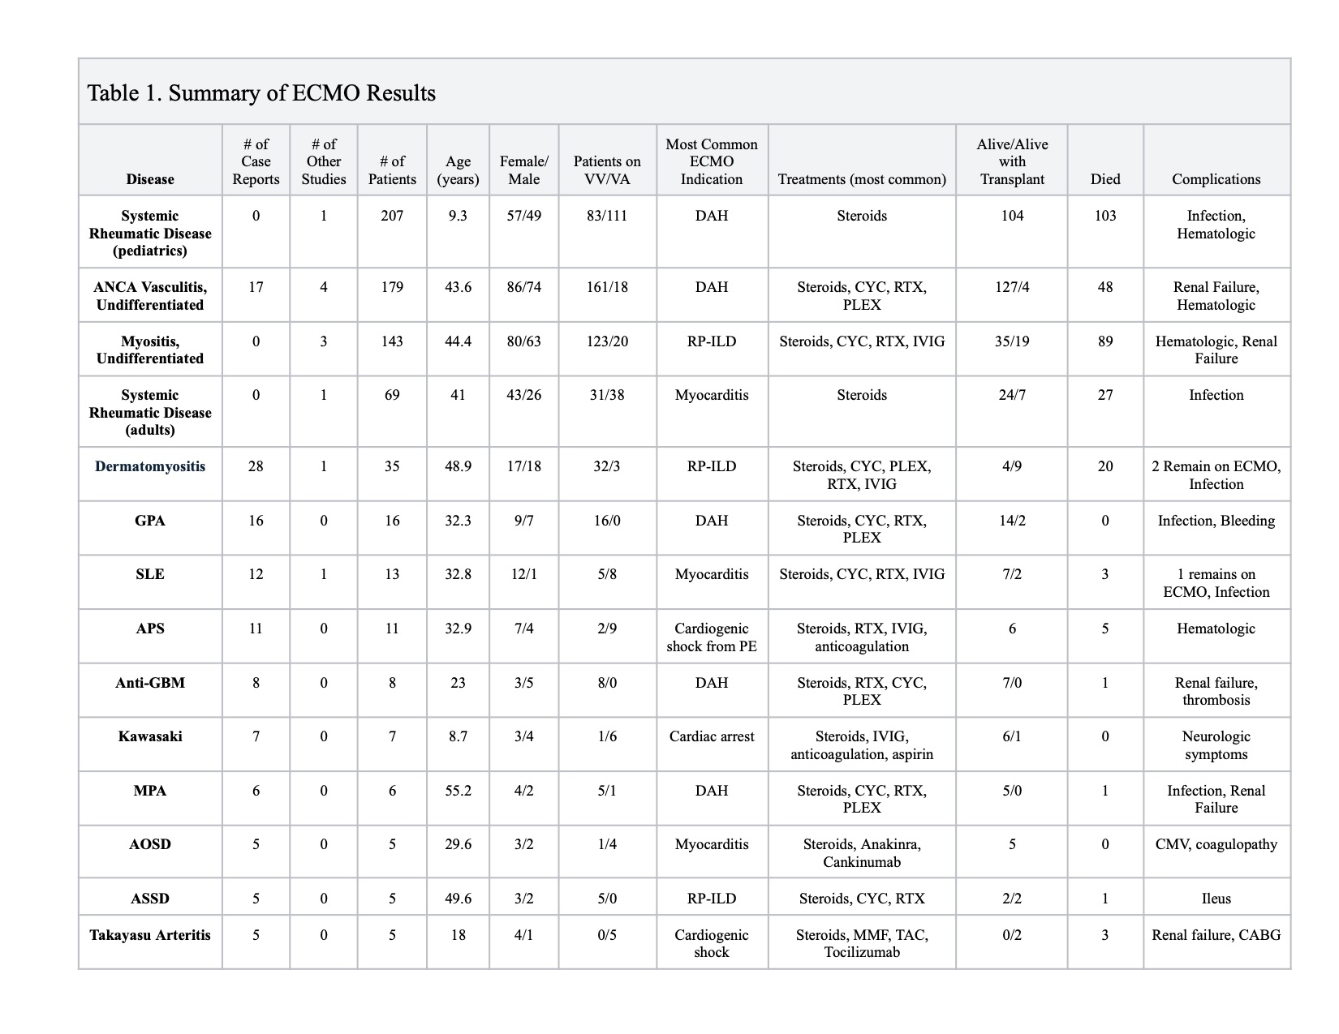Click the 'CMV, coagulopathy' complications cell
The height and width of the screenshot is (1034, 1339).
pyautogui.click(x=1216, y=844)
